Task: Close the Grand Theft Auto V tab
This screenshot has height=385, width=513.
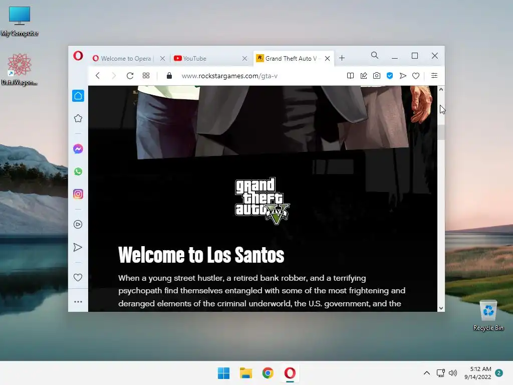Action: 327,58
